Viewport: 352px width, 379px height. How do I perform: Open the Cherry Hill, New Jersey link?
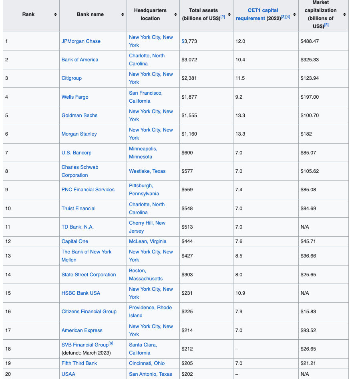coord(147,227)
